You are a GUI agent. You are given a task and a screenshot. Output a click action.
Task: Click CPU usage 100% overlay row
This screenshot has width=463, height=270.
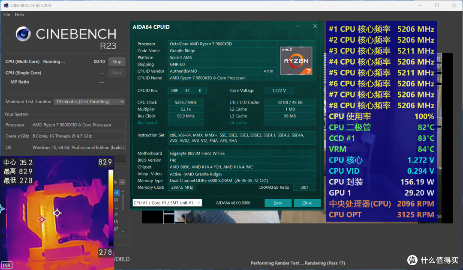(x=382, y=116)
